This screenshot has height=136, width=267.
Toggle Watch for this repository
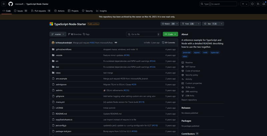(x=168, y=24)
